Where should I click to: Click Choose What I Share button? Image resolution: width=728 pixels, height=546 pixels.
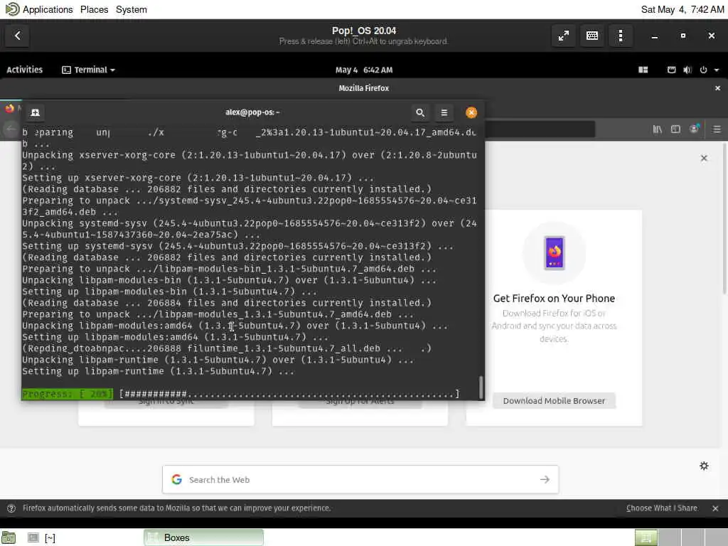click(662, 508)
